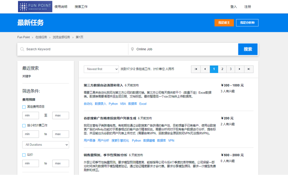Click the 数据建模 tag

click(149, 140)
